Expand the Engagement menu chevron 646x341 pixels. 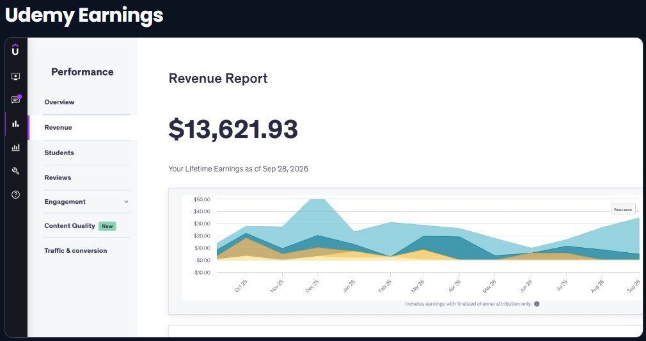pos(126,202)
